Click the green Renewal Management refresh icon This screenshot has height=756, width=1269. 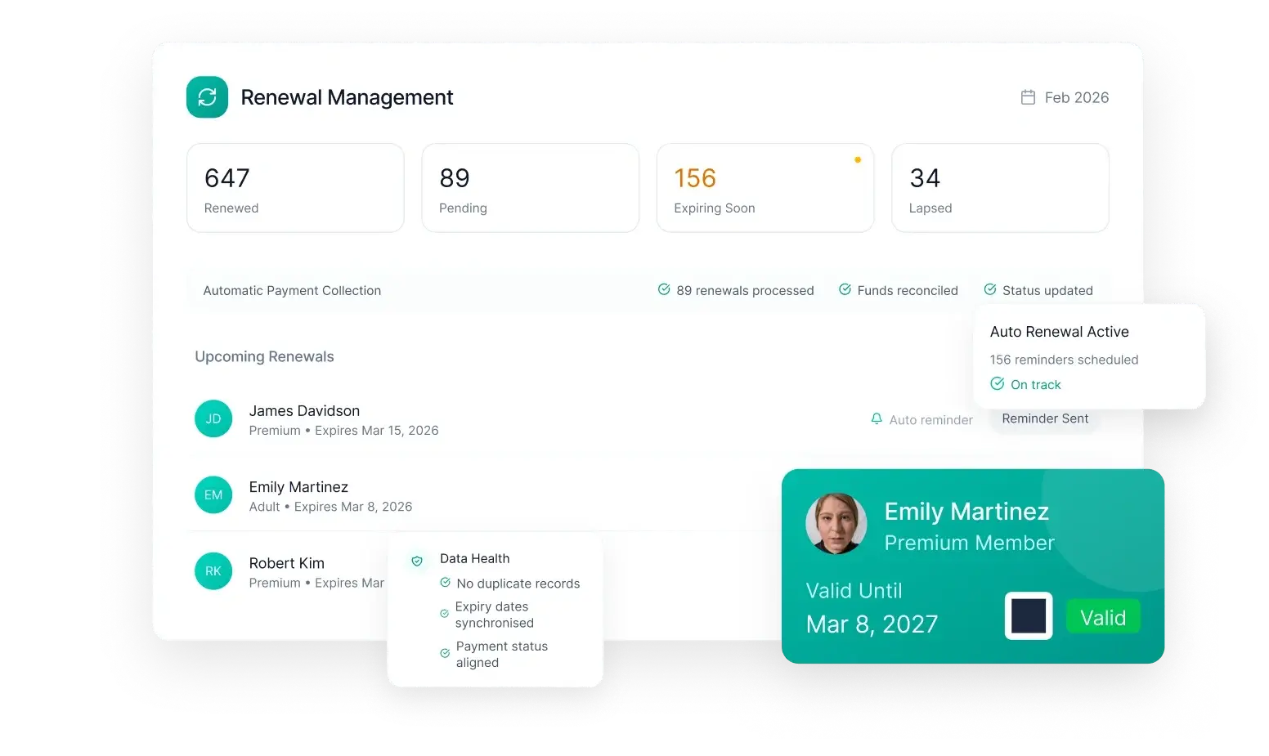pyautogui.click(x=207, y=97)
